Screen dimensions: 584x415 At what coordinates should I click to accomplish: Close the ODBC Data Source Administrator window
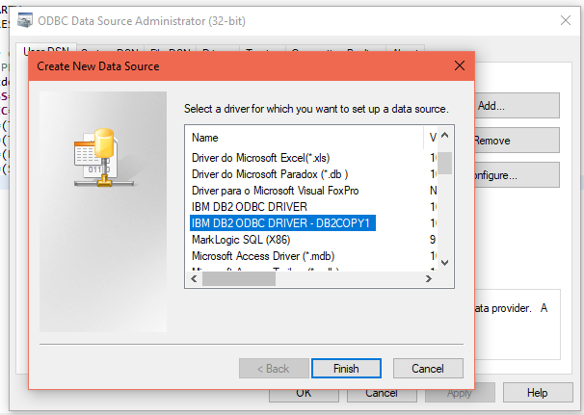coord(566,20)
